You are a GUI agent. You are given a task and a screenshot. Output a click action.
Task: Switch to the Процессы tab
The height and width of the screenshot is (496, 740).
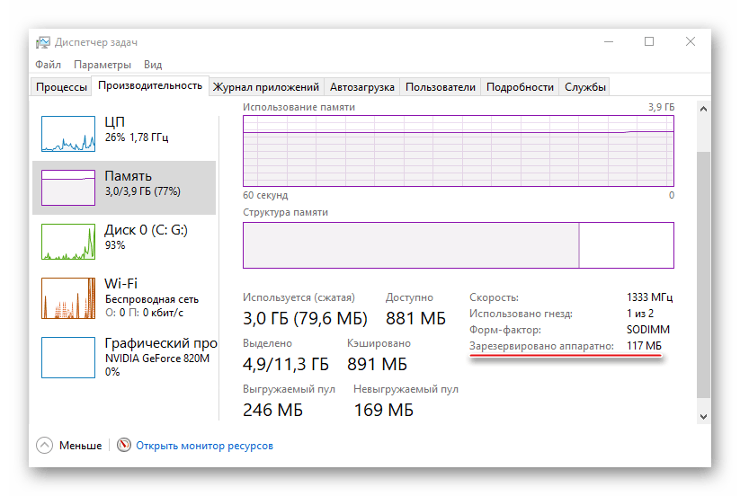[x=62, y=87]
